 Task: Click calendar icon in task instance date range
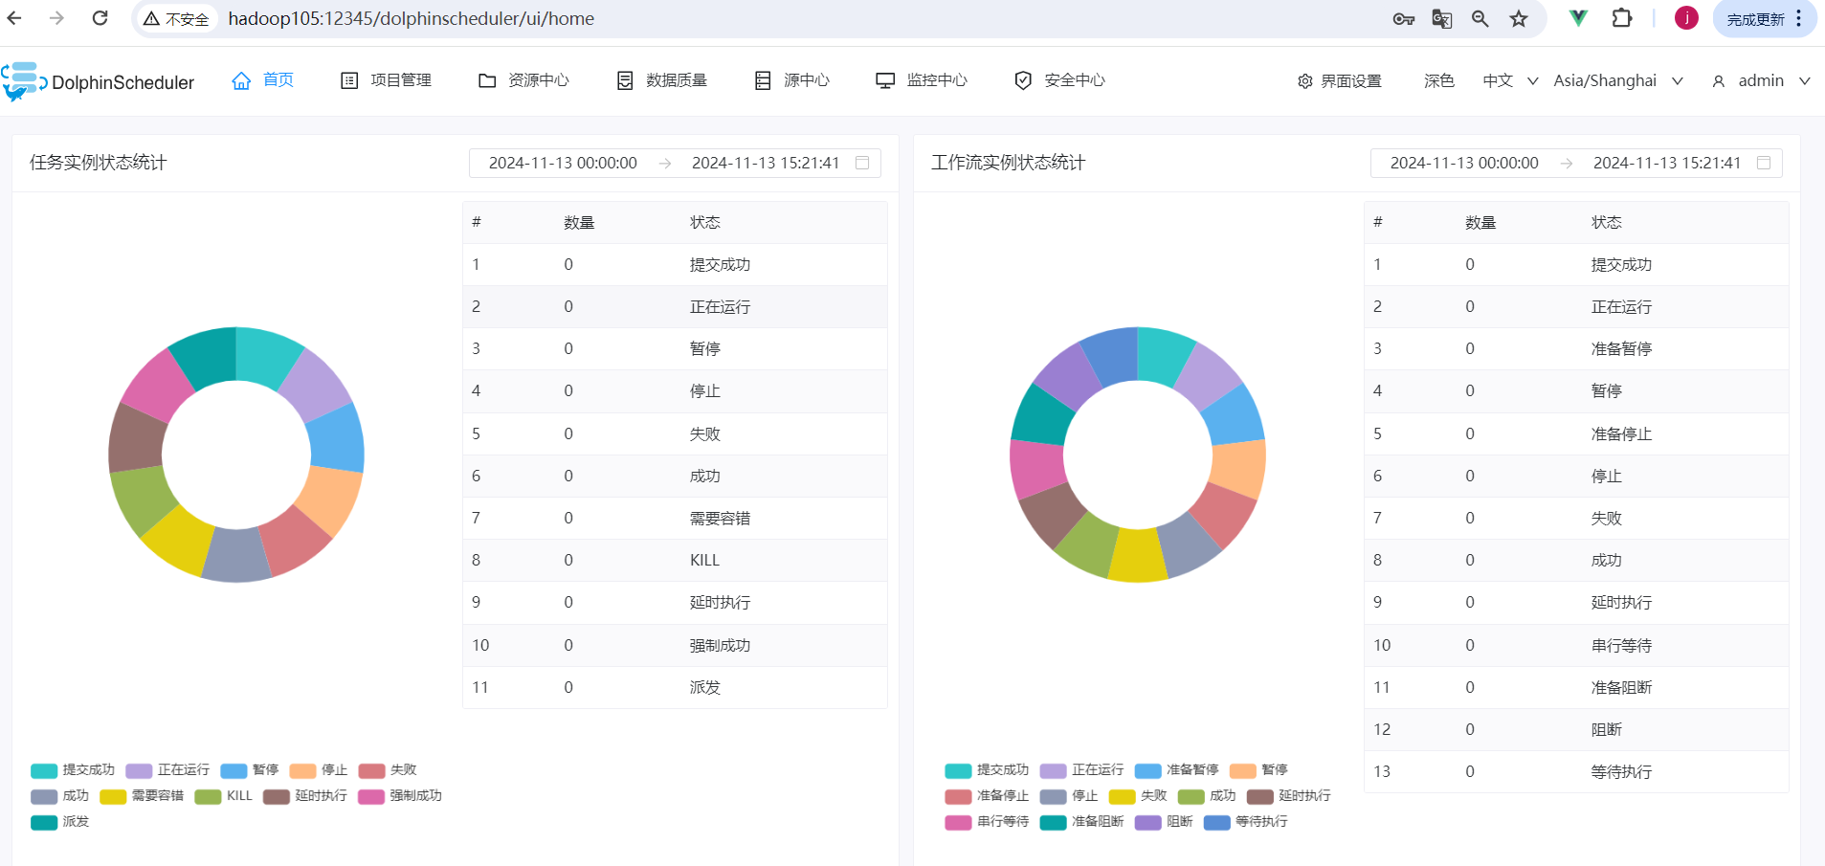click(x=862, y=163)
